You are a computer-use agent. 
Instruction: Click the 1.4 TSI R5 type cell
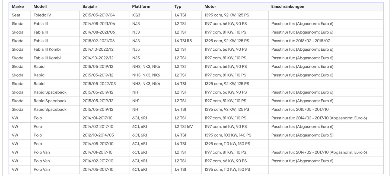[x=183, y=41]
